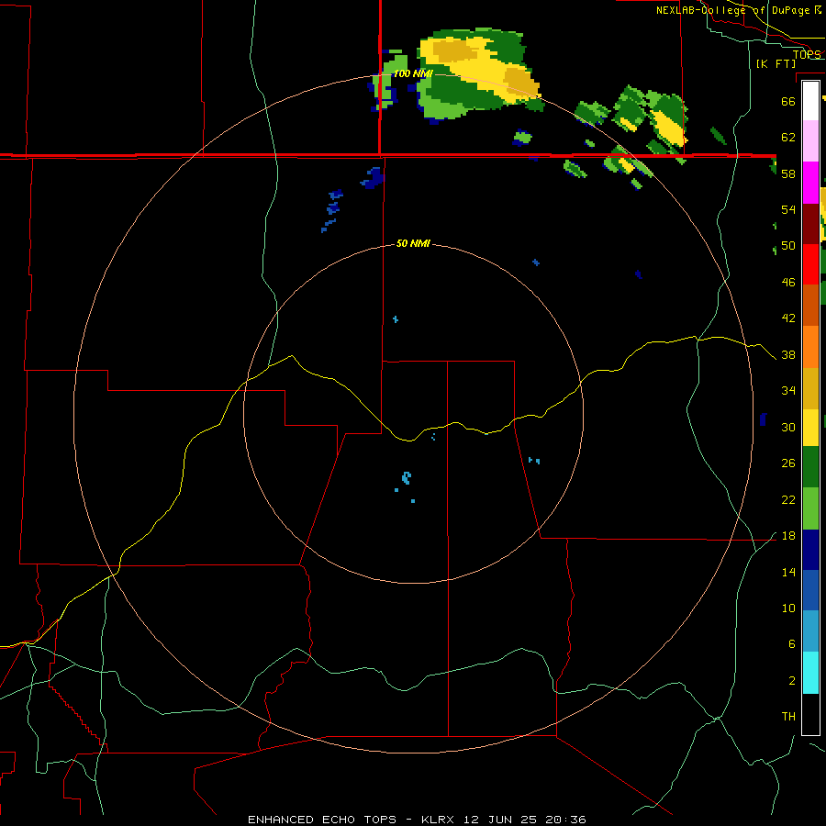Click the sky blue swatch on the scale
The height and width of the screenshot is (826, 826).
(x=810, y=631)
